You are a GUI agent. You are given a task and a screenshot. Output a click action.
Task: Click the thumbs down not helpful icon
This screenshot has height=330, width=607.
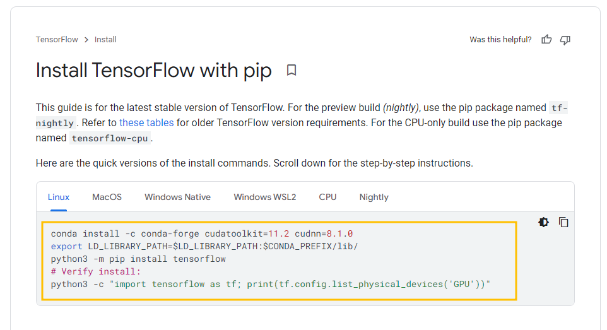coord(565,40)
